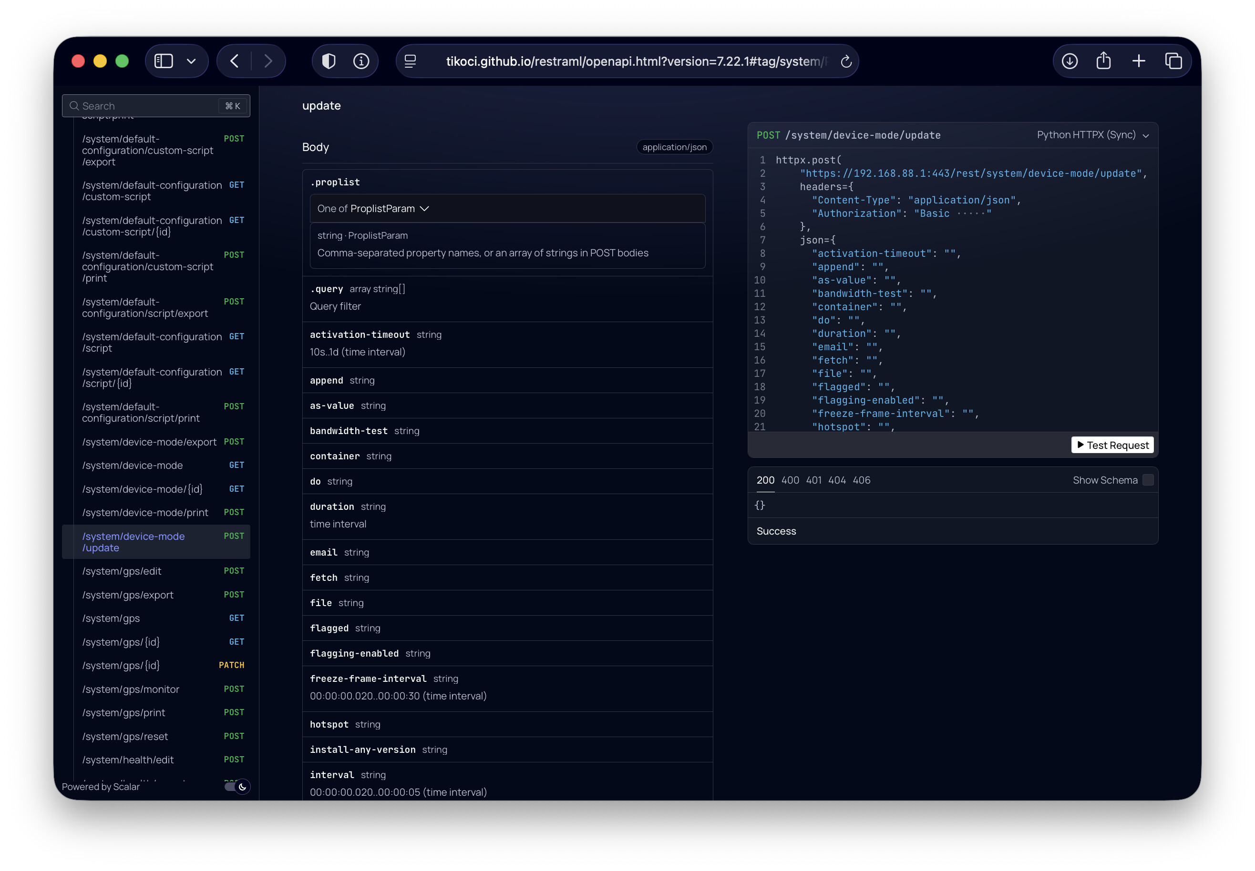This screenshot has height=871, width=1255.
Task: Click the 'Authorization' header line in code
Action: [901, 213]
